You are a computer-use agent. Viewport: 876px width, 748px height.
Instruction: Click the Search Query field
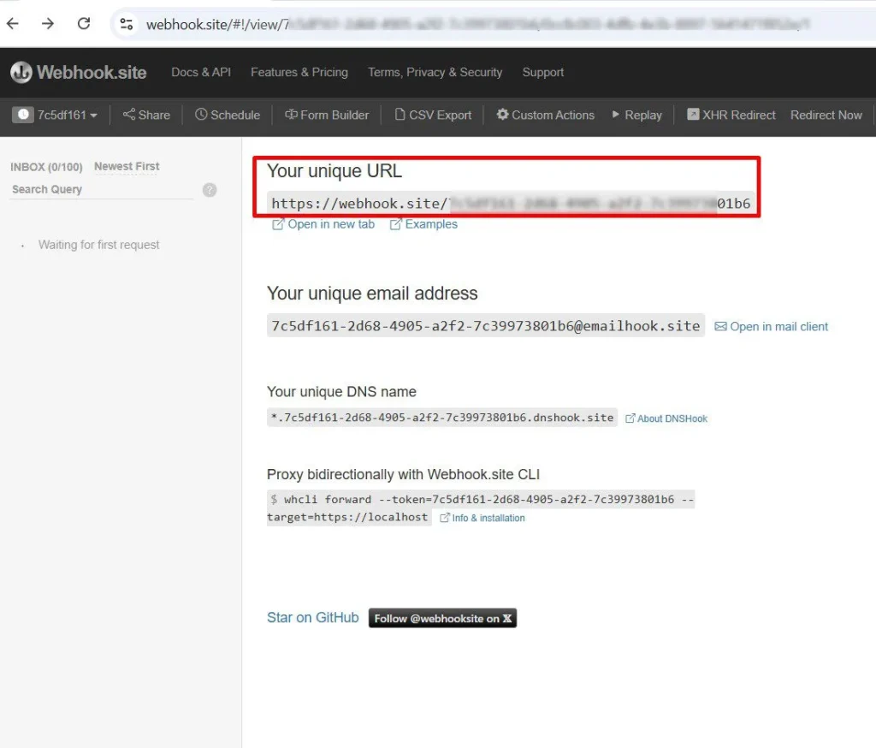102,189
